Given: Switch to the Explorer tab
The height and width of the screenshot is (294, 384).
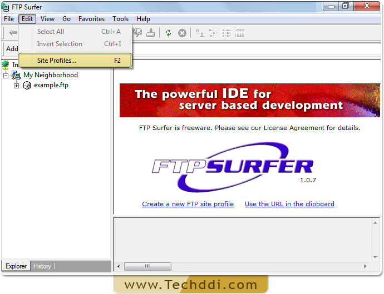Looking at the screenshot, I should coord(16,266).
